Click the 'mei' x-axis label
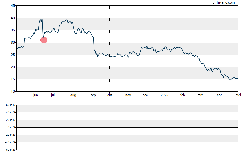 click(238, 95)
